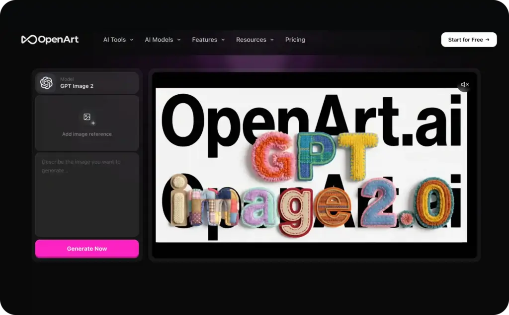Focus the image description prompt field

(87, 194)
